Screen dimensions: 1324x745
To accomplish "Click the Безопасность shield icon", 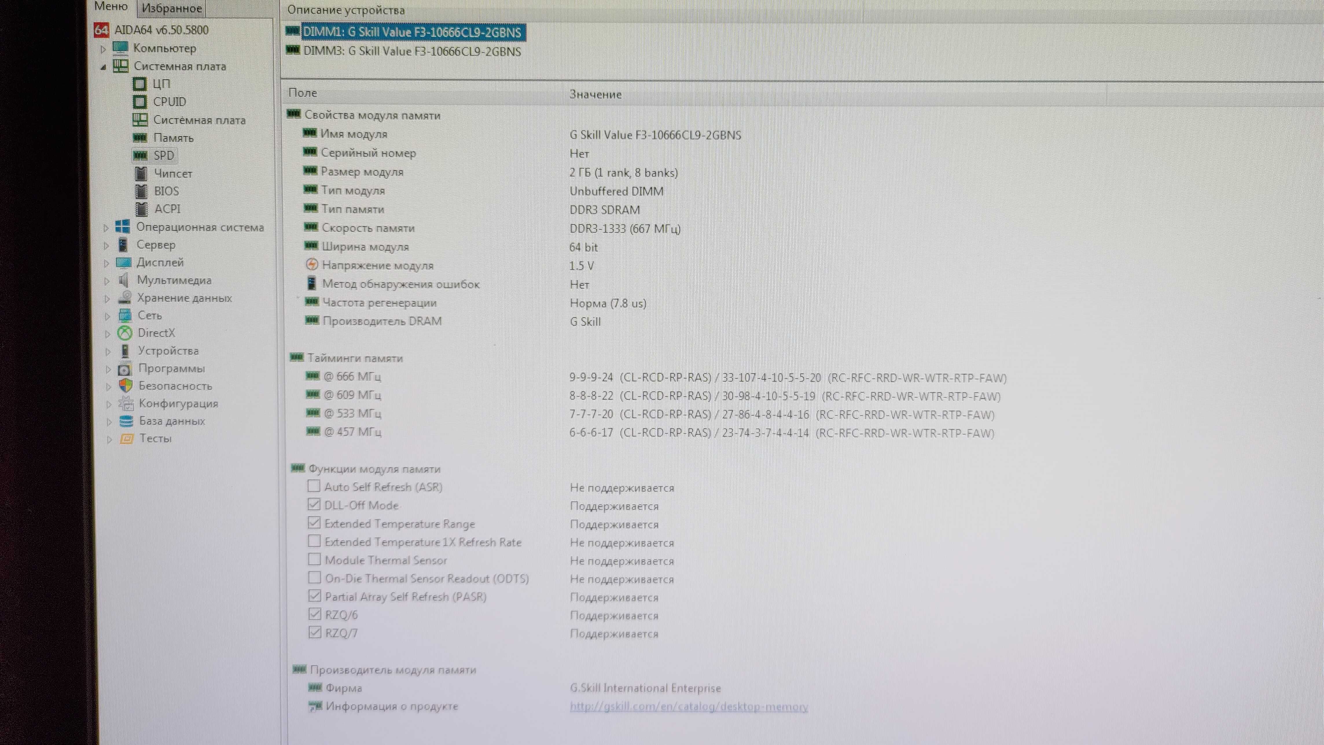I will 125,386.
